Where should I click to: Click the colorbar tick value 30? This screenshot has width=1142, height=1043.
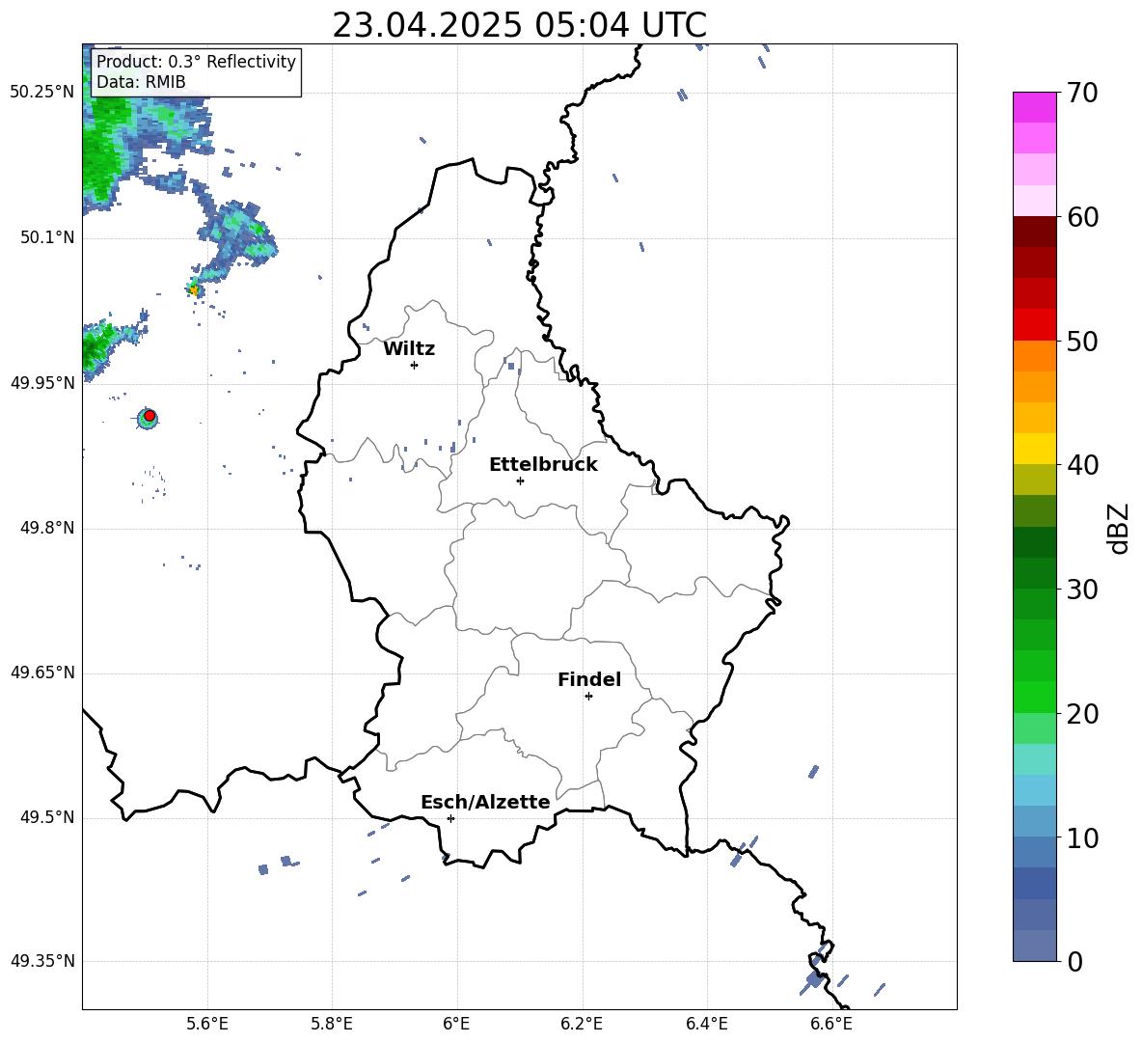coord(1082,590)
